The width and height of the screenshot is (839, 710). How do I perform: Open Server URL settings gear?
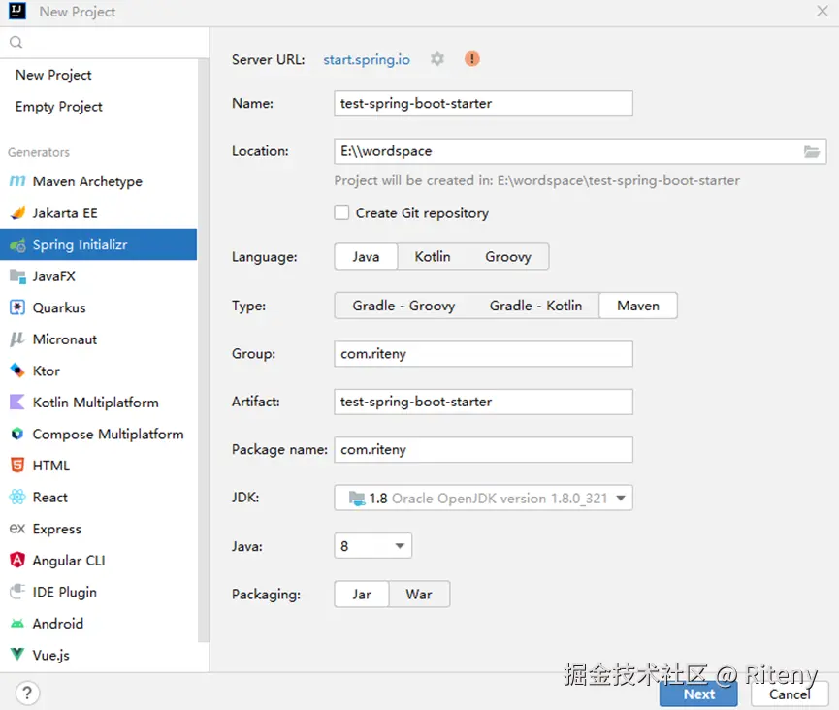pos(437,59)
